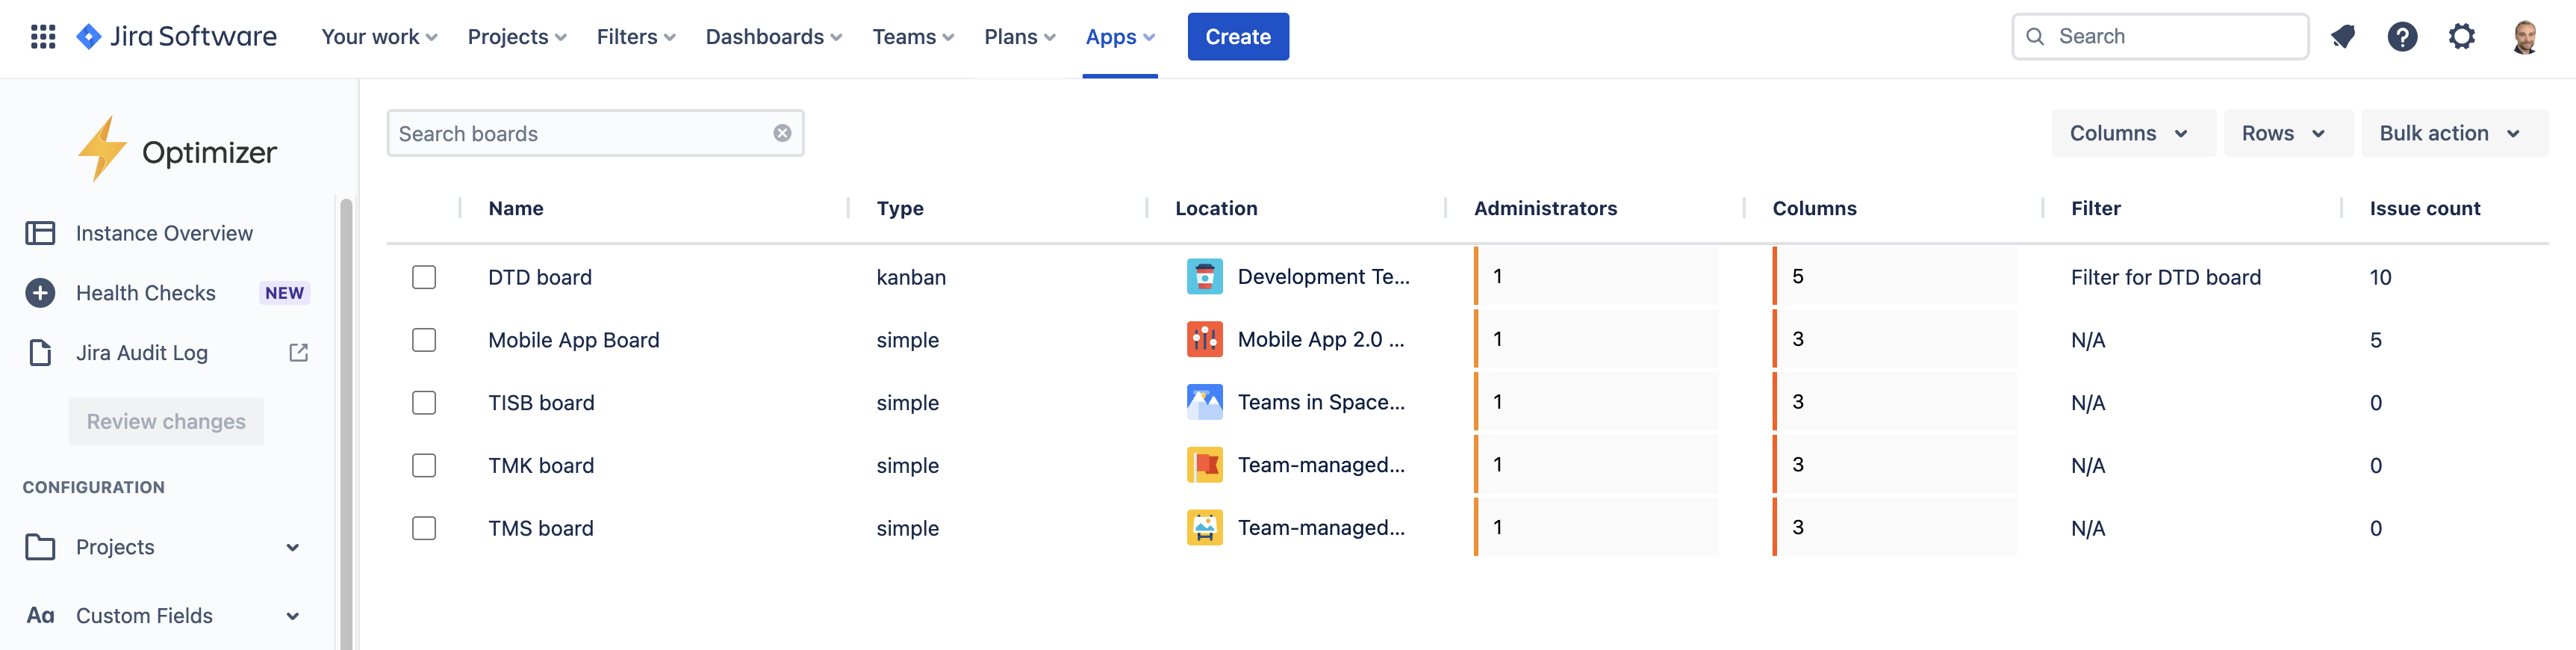Click the blue Create button
This screenshot has width=2576, height=650.
(x=1237, y=37)
